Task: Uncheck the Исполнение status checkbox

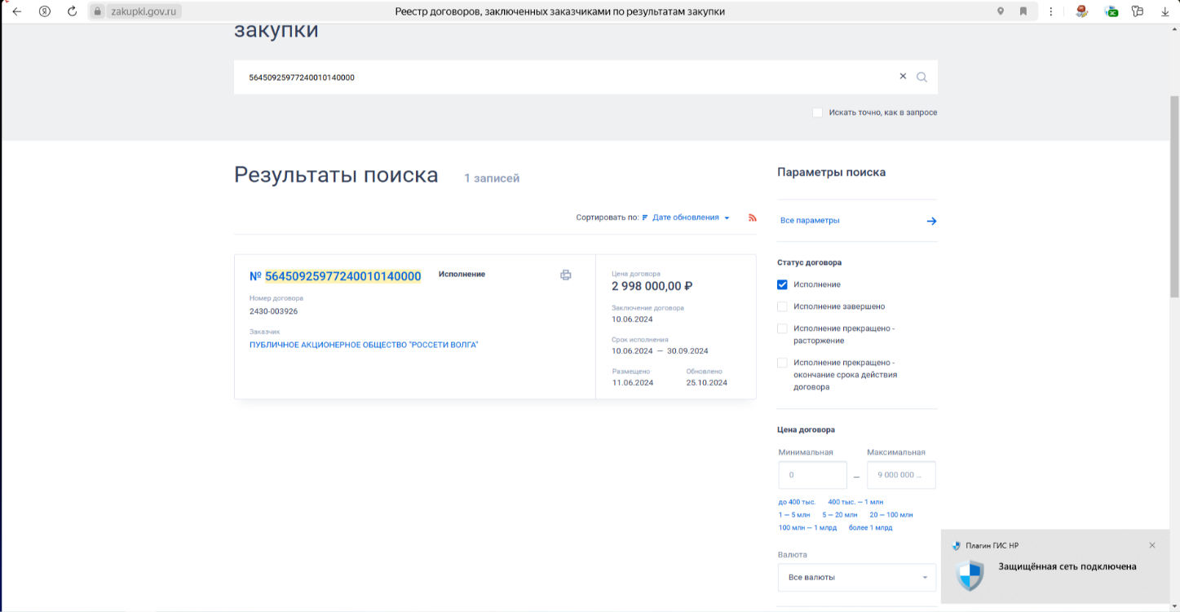Action: 782,284
